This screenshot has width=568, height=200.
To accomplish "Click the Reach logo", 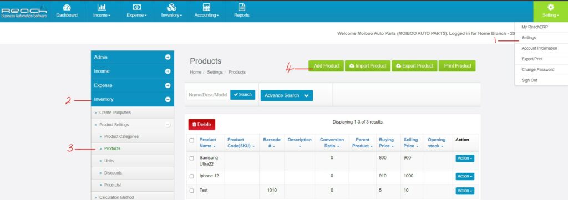I will (x=24, y=11).
